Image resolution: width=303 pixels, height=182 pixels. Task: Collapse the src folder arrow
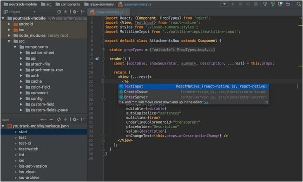click(x=9, y=41)
